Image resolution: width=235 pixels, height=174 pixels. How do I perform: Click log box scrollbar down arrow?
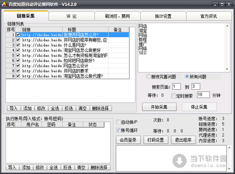[x=229, y=169]
